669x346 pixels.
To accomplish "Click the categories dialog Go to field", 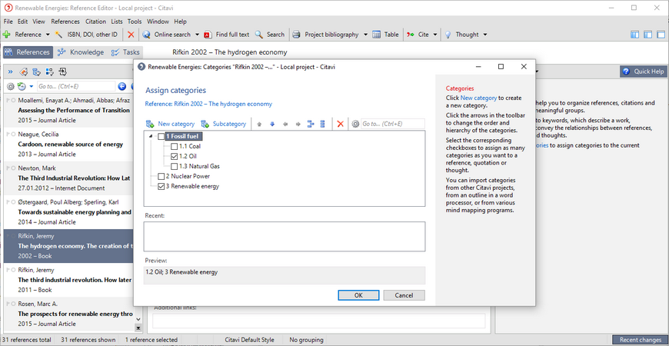I will click(392, 124).
